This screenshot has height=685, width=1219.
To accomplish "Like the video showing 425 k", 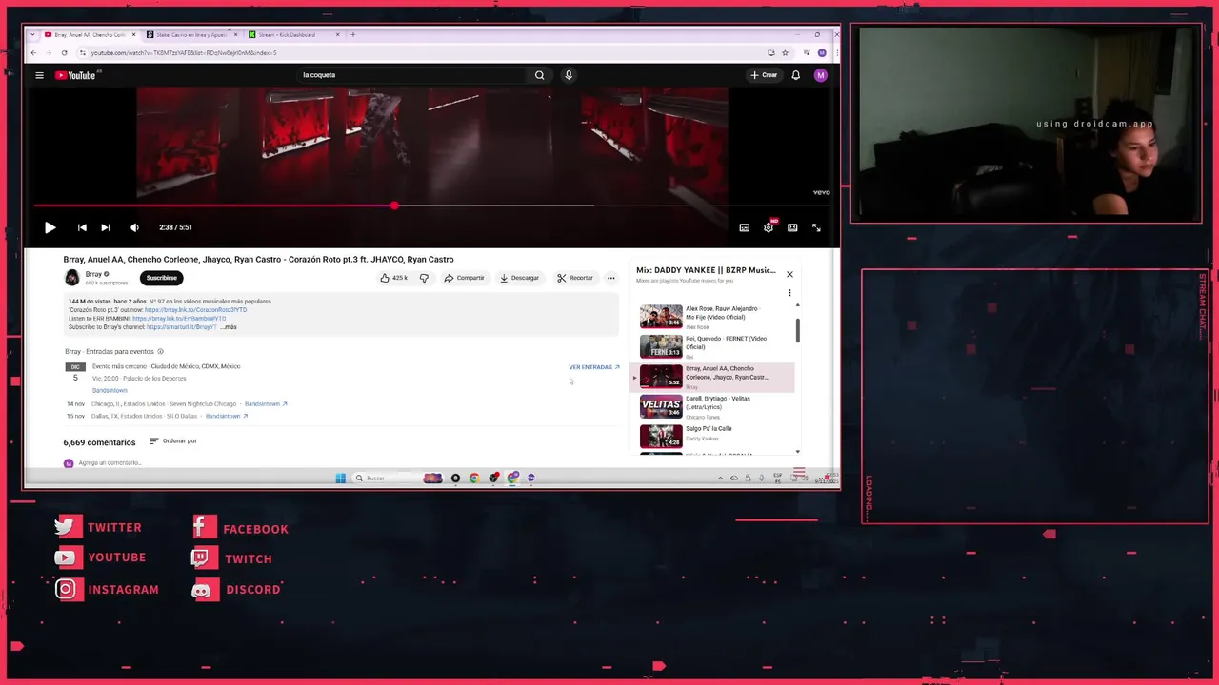I will [394, 278].
